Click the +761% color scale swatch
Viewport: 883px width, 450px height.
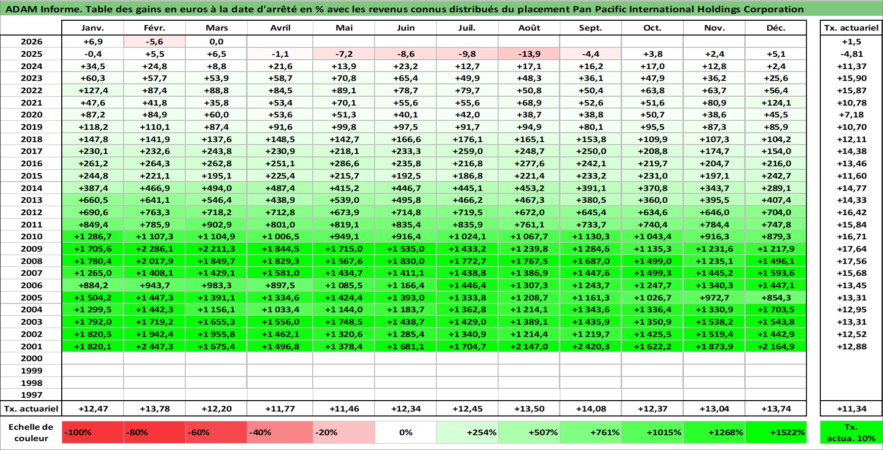pos(591,432)
